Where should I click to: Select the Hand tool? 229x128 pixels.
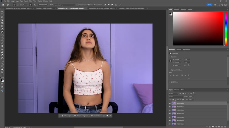pyautogui.click(x=2, y=69)
